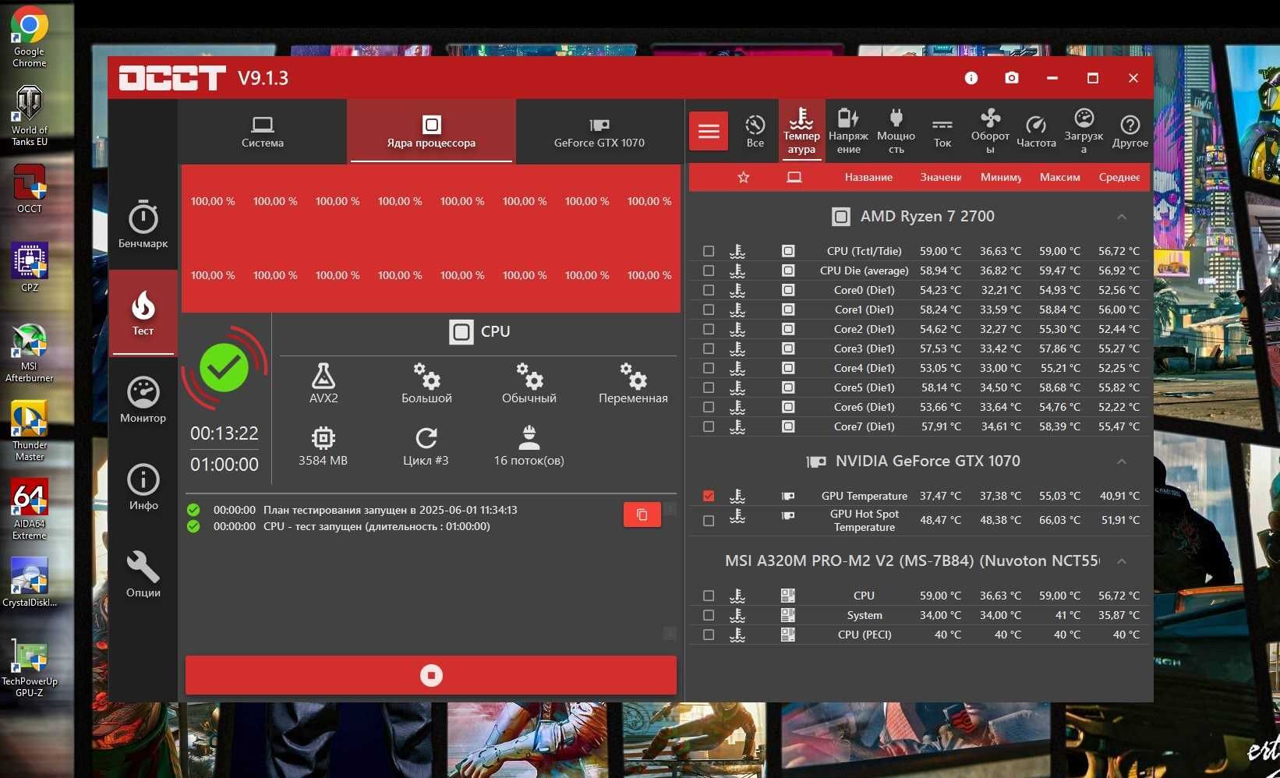Open AIDA64 Extreme desktop shortcut
Image resolution: width=1280 pixels, height=778 pixels.
[30, 510]
